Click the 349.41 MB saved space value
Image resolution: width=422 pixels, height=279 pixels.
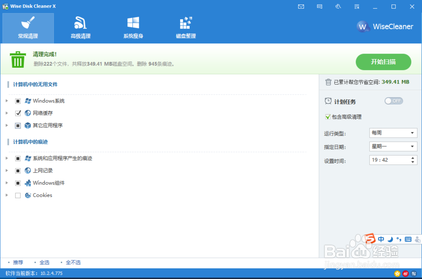tap(395, 82)
